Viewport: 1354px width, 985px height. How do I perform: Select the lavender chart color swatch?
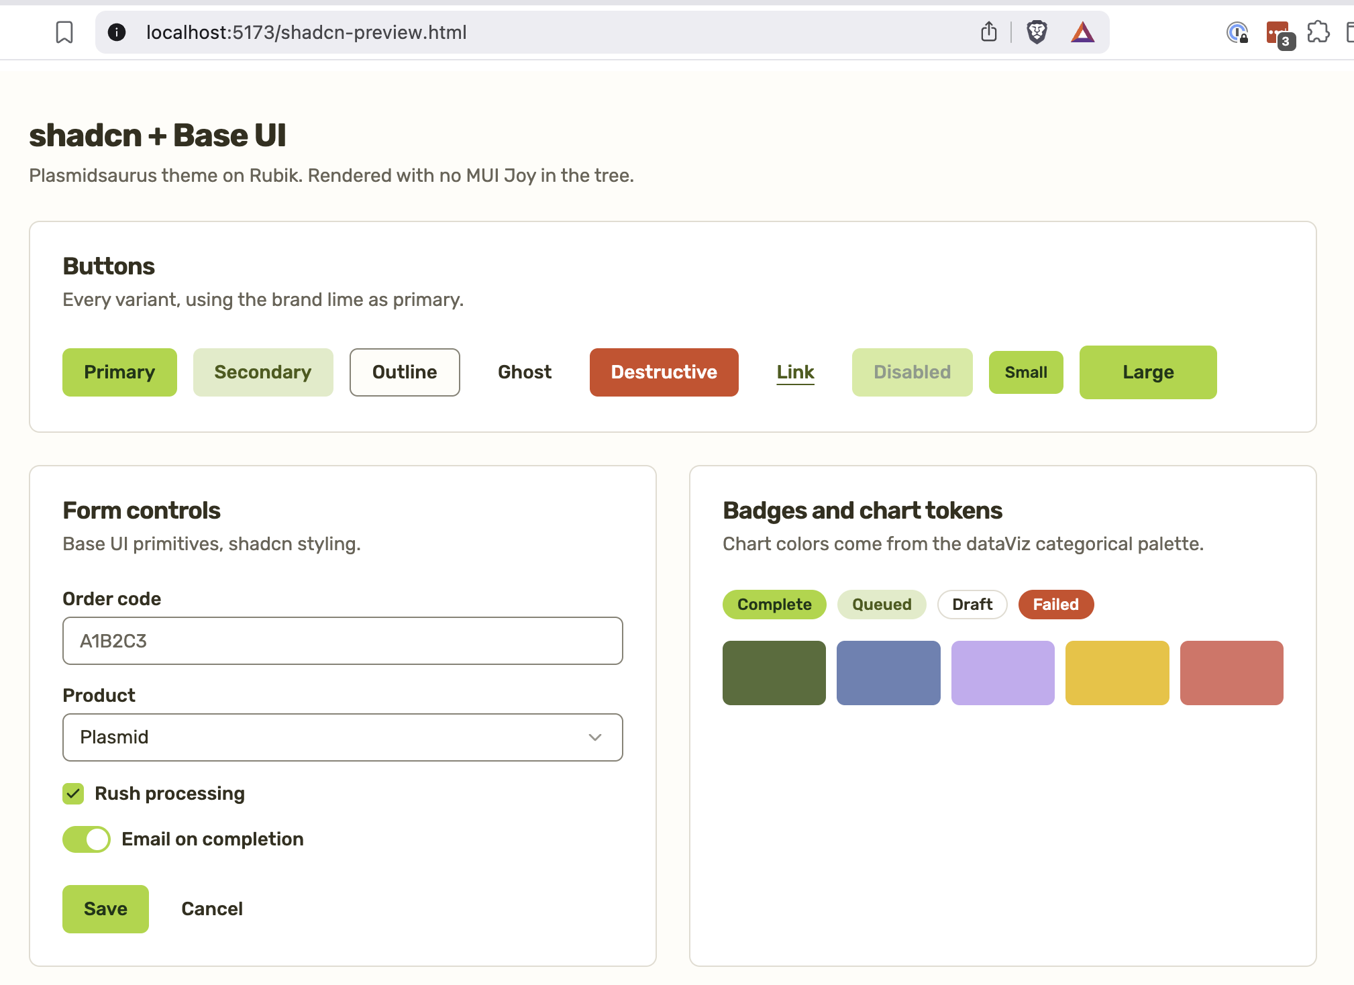(1003, 673)
